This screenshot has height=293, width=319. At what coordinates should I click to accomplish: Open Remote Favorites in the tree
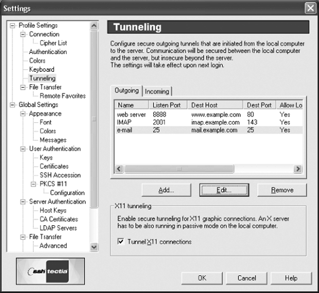pyautogui.click(x=62, y=96)
